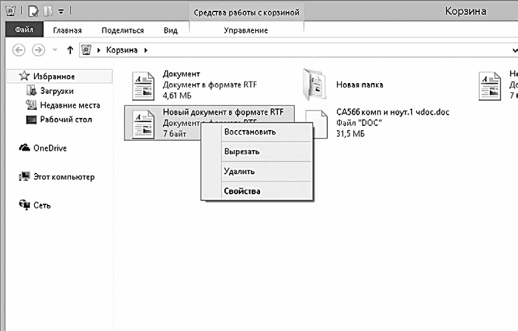Select the Новый документ в формате RTF name

(223, 112)
